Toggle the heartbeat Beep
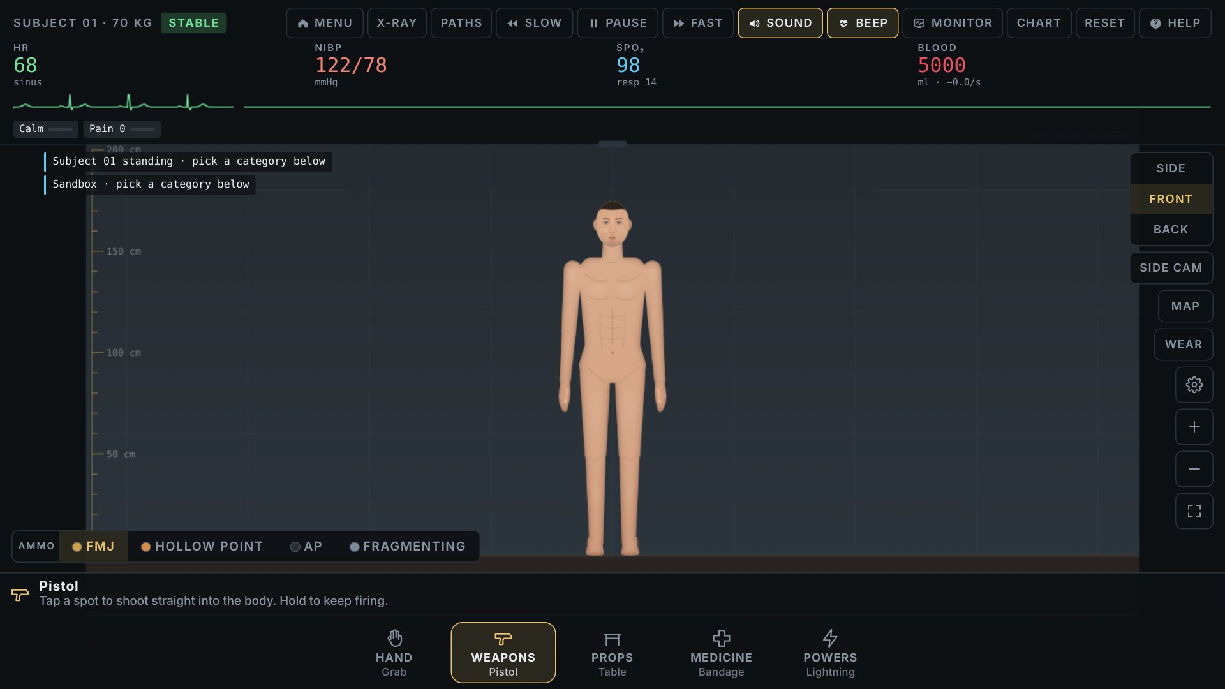 point(863,23)
